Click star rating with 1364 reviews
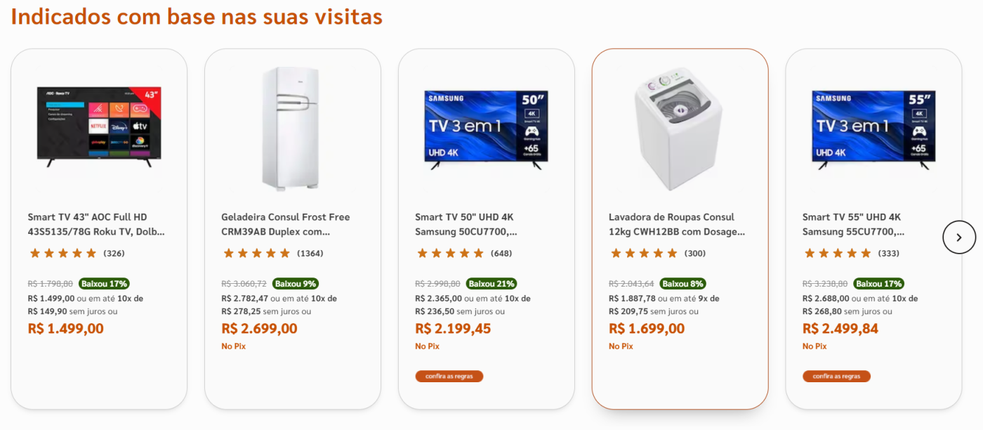The width and height of the screenshot is (983, 430). pyautogui.click(x=256, y=254)
